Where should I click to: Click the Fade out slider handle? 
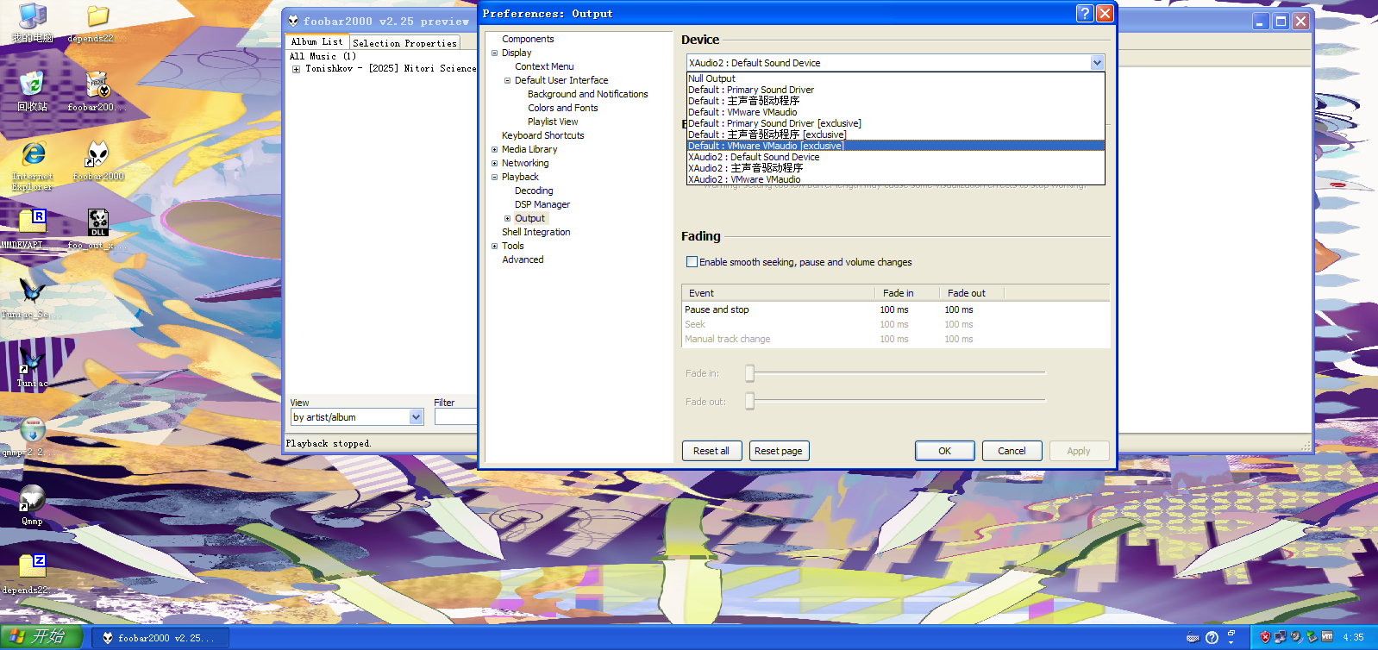pos(749,401)
